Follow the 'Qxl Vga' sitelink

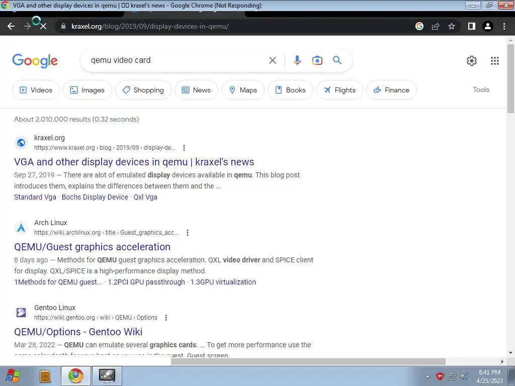point(145,197)
